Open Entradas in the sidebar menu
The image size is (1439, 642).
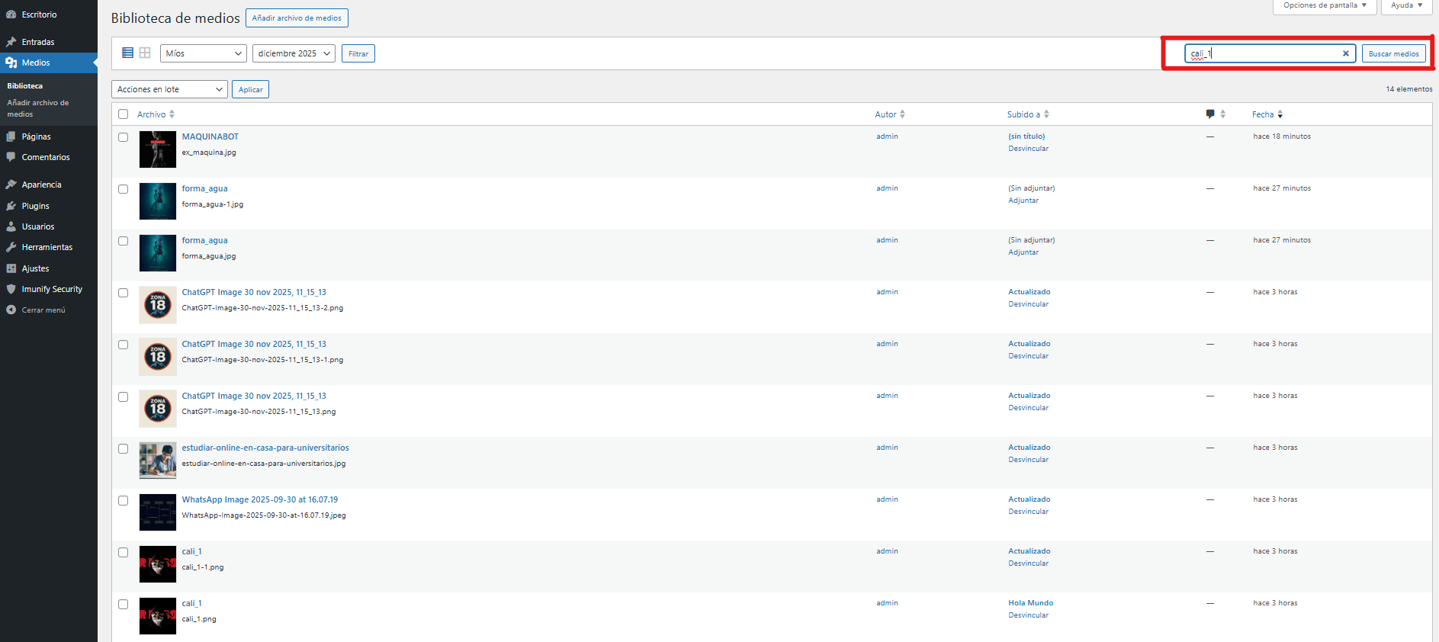[38, 42]
